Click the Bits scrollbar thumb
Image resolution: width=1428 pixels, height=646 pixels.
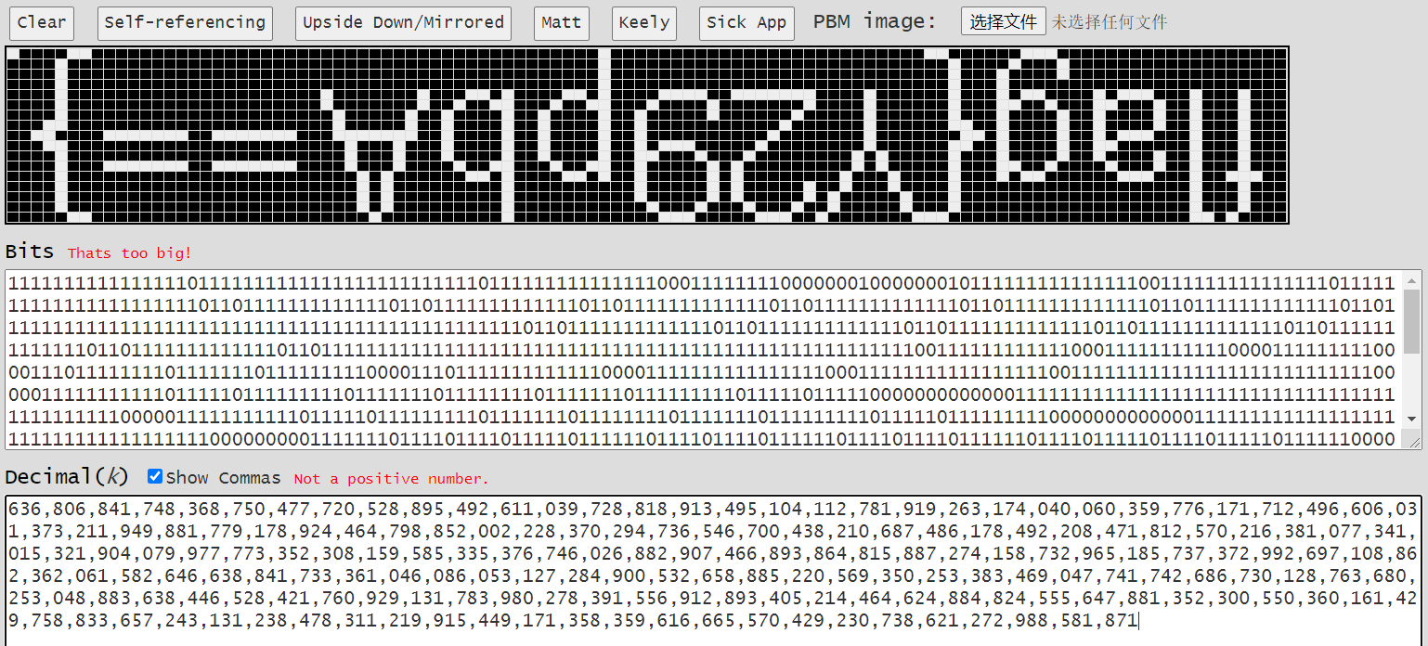click(x=1412, y=321)
